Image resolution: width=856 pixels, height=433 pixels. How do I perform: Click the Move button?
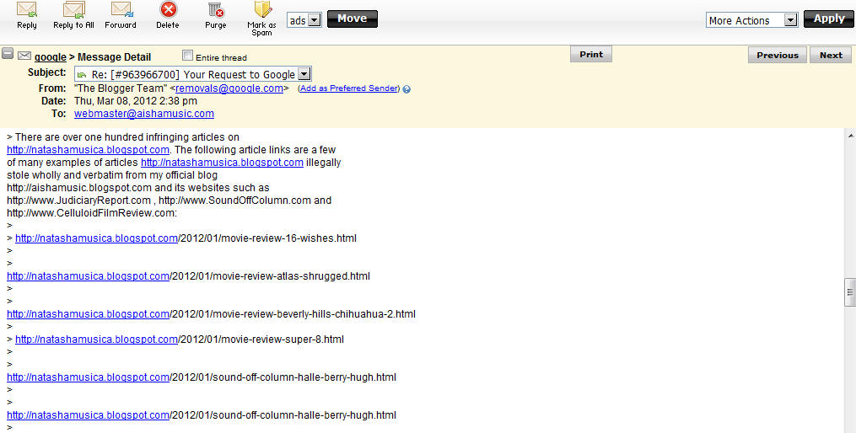coord(353,19)
